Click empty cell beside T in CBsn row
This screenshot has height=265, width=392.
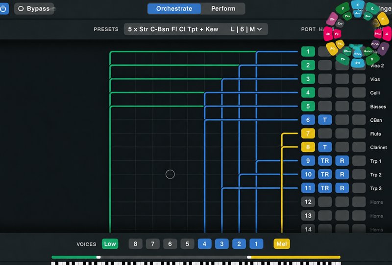[x=342, y=120]
